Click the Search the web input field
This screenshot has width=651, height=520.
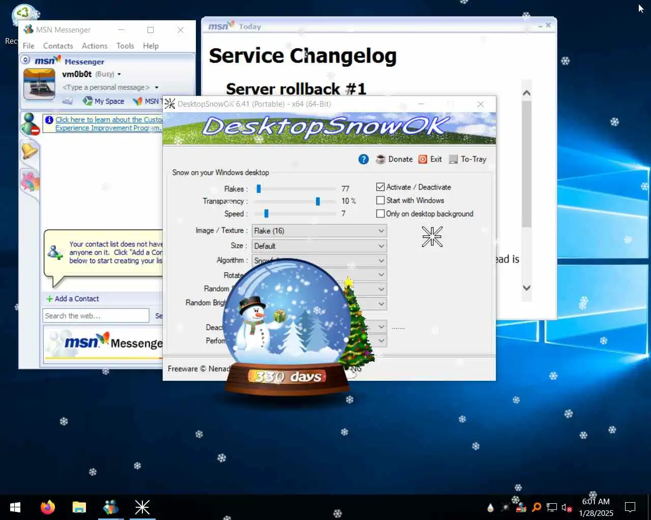click(96, 316)
